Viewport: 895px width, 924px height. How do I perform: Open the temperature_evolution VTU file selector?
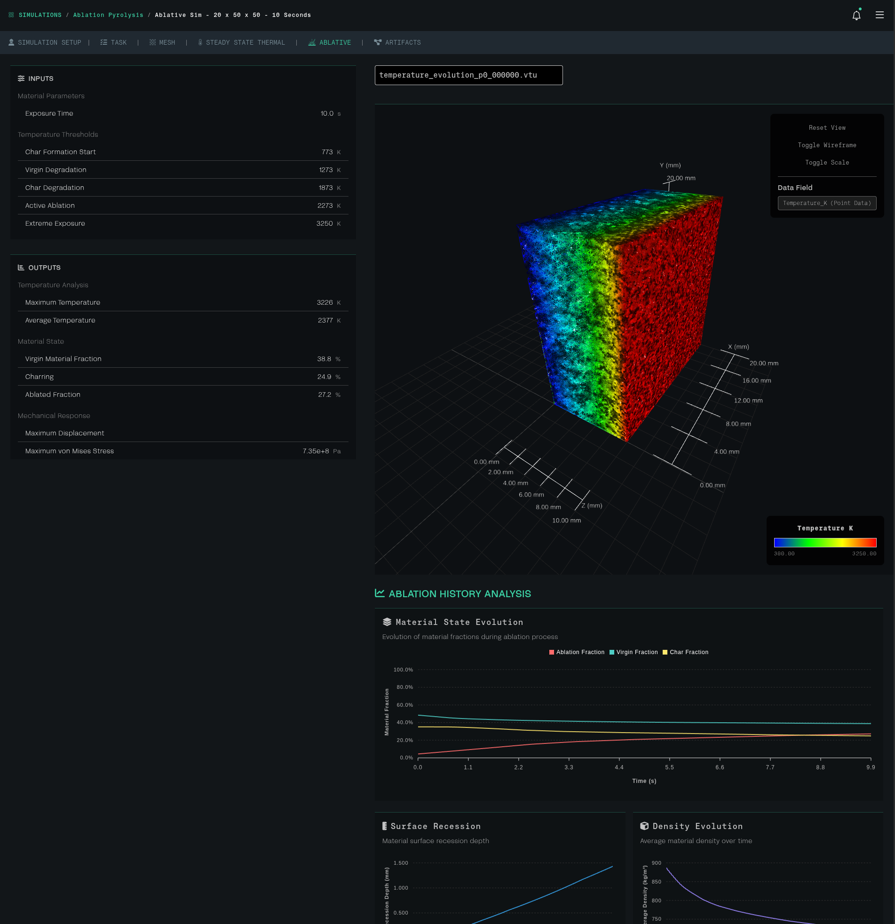(x=469, y=75)
